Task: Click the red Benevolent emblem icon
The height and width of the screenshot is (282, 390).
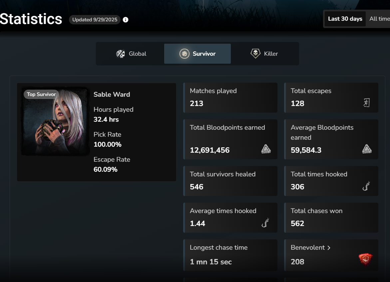Action: pyautogui.click(x=365, y=260)
